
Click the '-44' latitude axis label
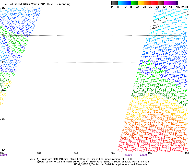coord(3,62)
